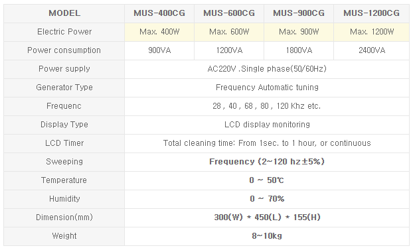Click AC220V Single phase text

pyautogui.click(x=267, y=69)
